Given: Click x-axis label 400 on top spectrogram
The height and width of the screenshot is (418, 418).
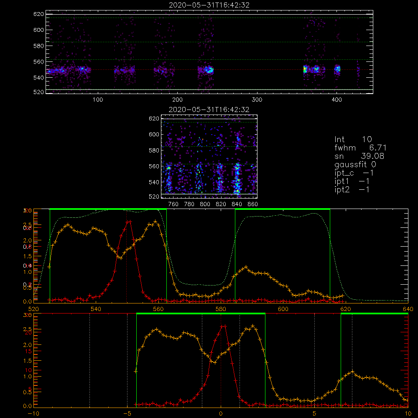Looking at the screenshot, I should pos(336,100).
